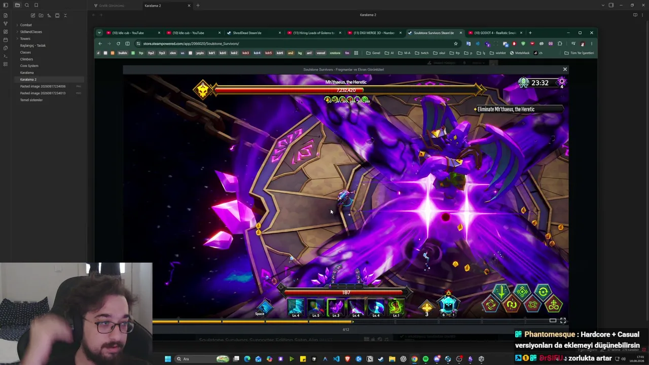Switch to ShredDead Steam'de browser tab
The image size is (649, 365).
coord(254,33)
